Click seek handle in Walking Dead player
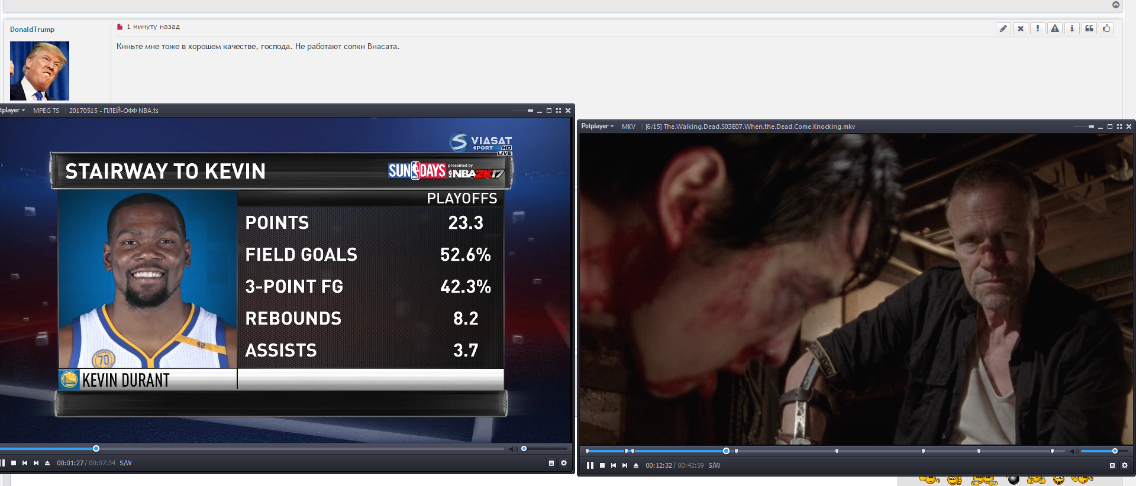 [x=726, y=451]
